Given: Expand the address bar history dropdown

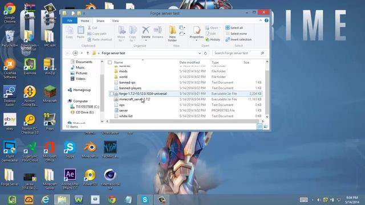Looking at the screenshot, I should [x=200, y=53].
